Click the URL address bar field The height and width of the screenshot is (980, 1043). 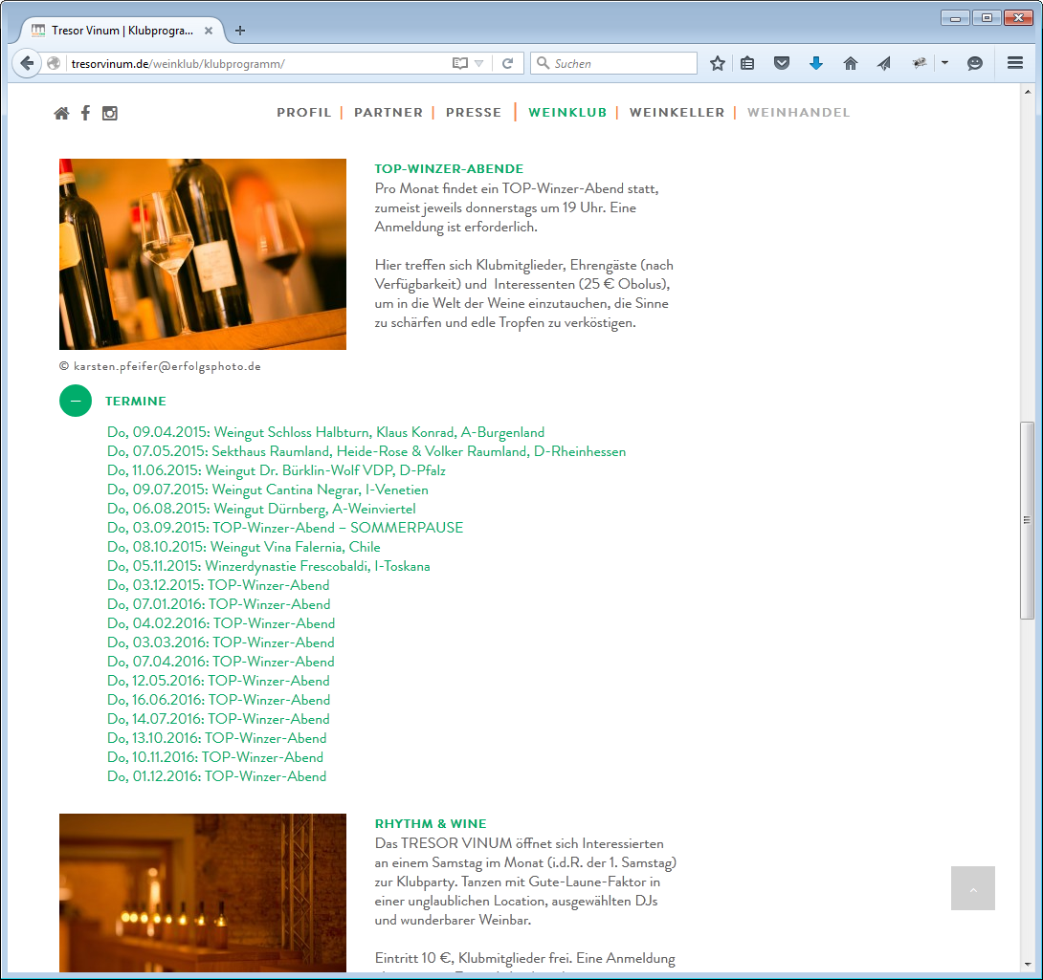(259, 63)
